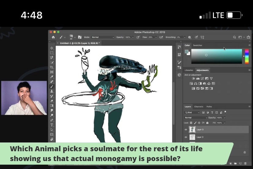Select the Eyedropper tool

(x=52, y=77)
